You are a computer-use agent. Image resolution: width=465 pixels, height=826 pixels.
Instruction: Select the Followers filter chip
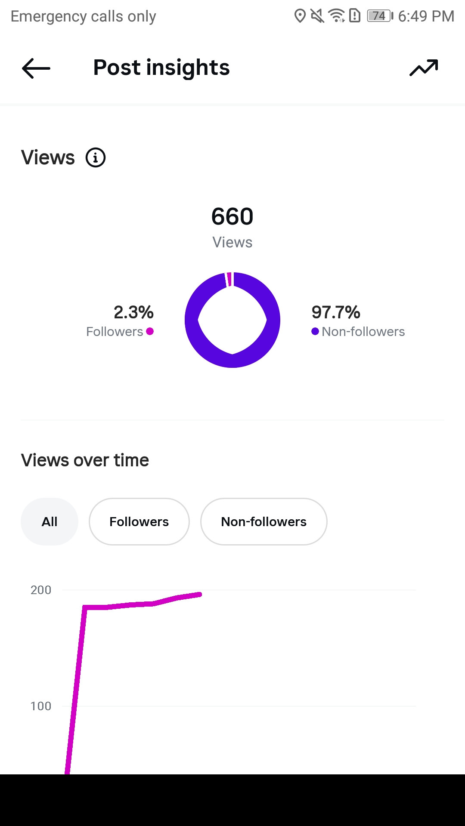pyautogui.click(x=139, y=521)
